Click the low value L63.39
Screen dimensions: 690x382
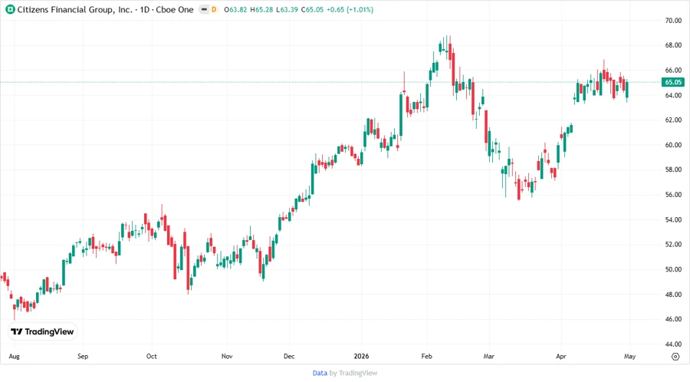(x=287, y=10)
